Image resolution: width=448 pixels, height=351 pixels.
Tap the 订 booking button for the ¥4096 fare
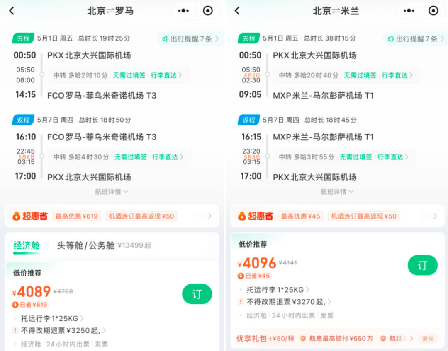[x=422, y=265]
